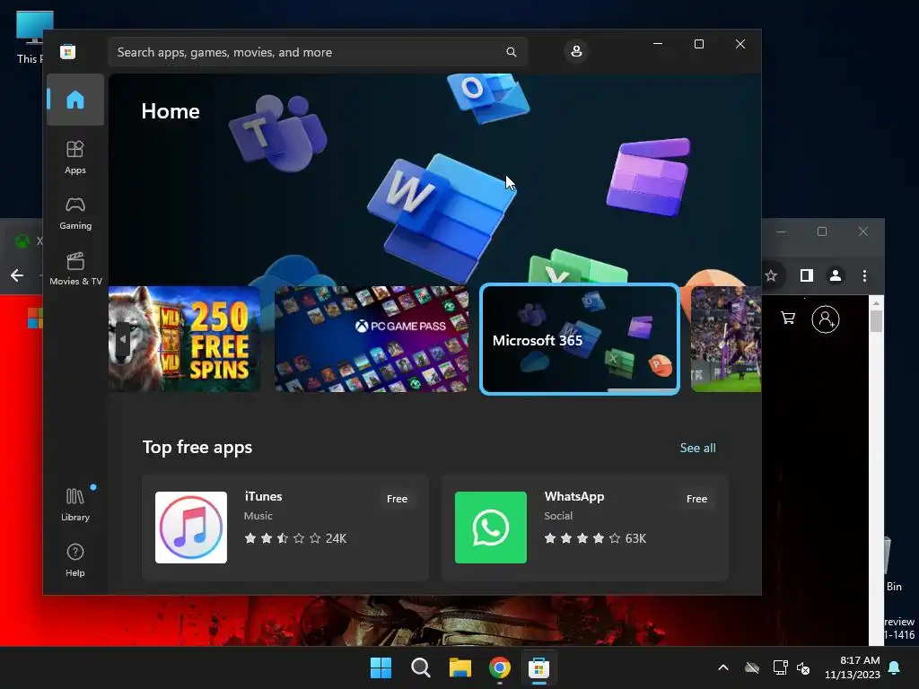Viewport: 919px width, 689px height.
Task: Click Microsoft Store taskbar icon
Action: click(x=538, y=667)
